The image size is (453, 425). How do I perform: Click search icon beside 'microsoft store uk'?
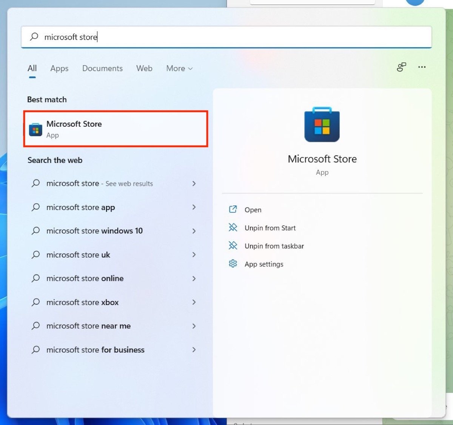tap(36, 255)
